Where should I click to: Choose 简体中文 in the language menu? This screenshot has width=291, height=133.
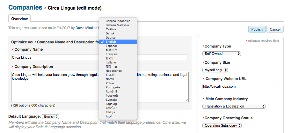pos(118,66)
